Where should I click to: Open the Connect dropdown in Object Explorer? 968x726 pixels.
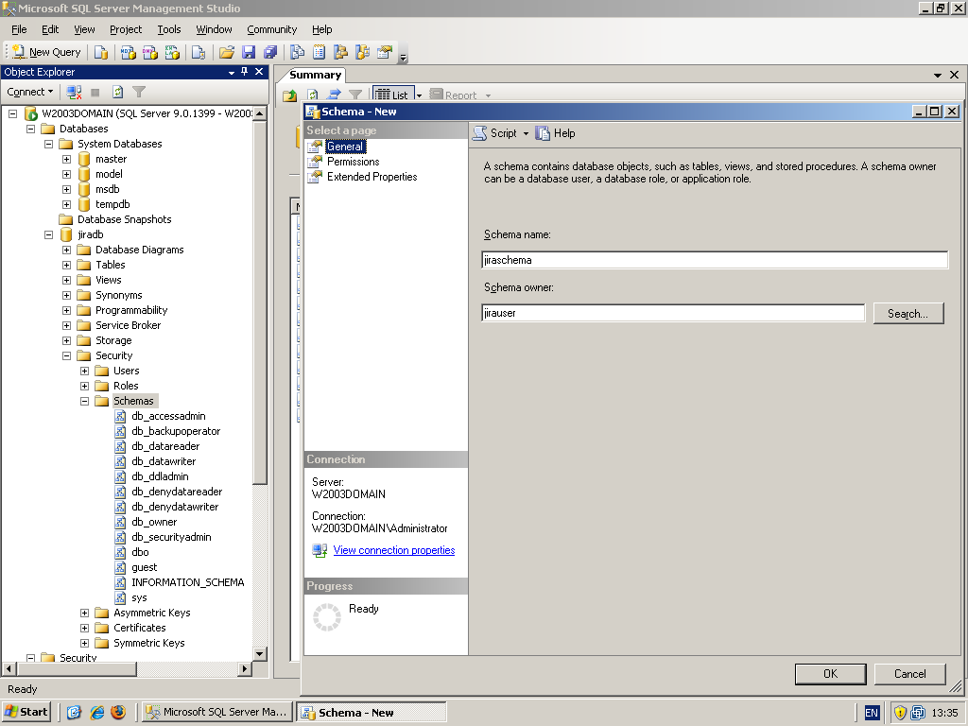coord(29,92)
